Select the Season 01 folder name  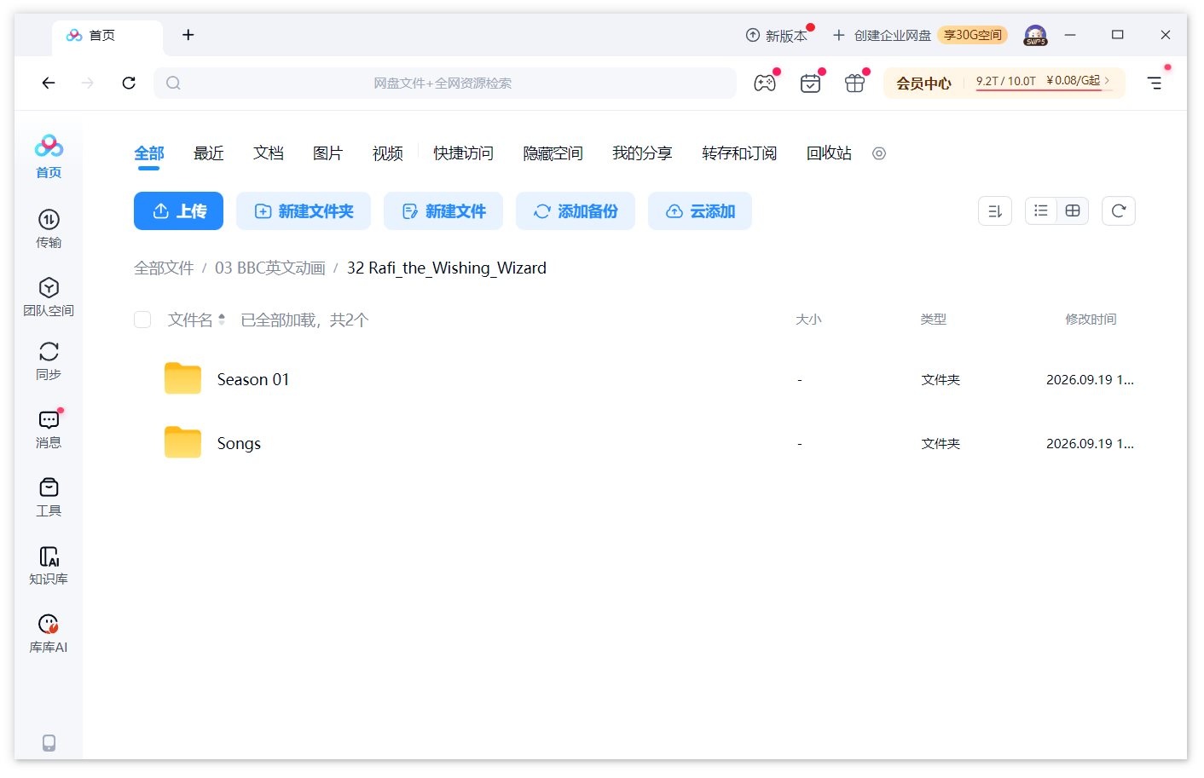pyautogui.click(x=253, y=379)
